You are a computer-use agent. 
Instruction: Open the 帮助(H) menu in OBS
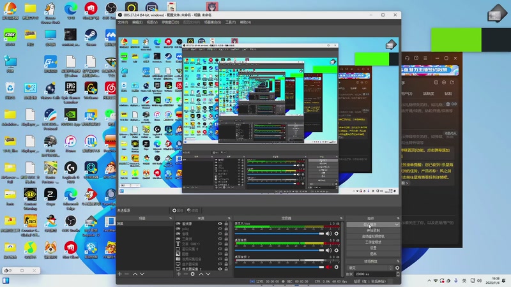click(245, 22)
